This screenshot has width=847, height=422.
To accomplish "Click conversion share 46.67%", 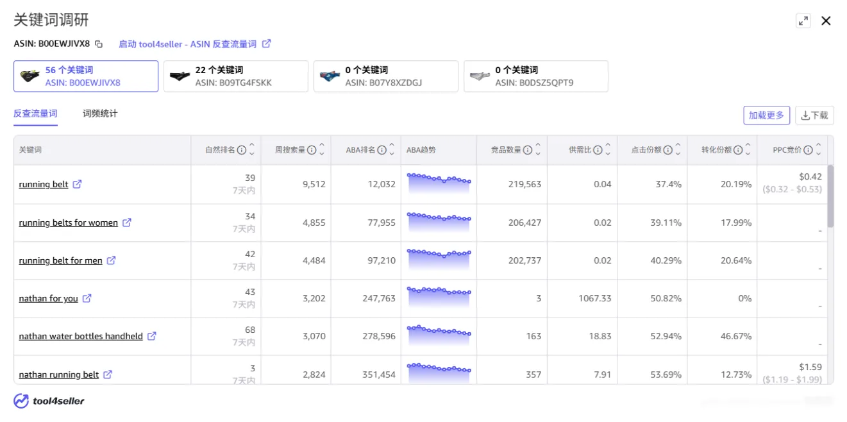I will tap(736, 337).
